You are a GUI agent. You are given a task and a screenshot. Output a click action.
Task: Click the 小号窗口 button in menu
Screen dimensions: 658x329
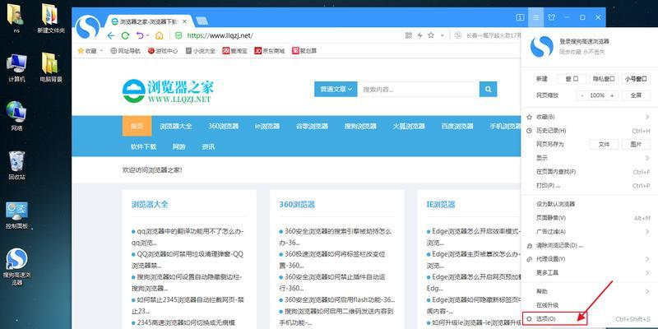click(x=636, y=78)
